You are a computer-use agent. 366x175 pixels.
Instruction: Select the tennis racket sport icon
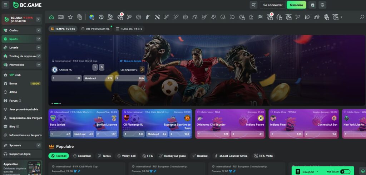click(129, 17)
